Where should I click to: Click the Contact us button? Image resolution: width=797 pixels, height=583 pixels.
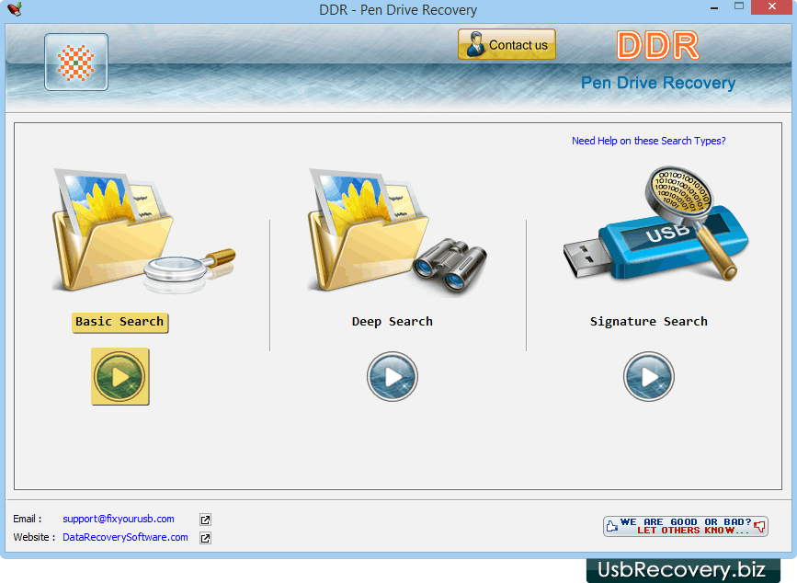click(x=507, y=43)
